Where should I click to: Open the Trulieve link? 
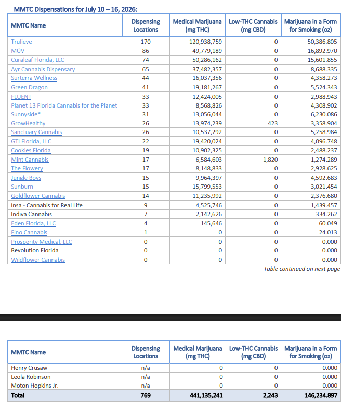tap(21, 42)
